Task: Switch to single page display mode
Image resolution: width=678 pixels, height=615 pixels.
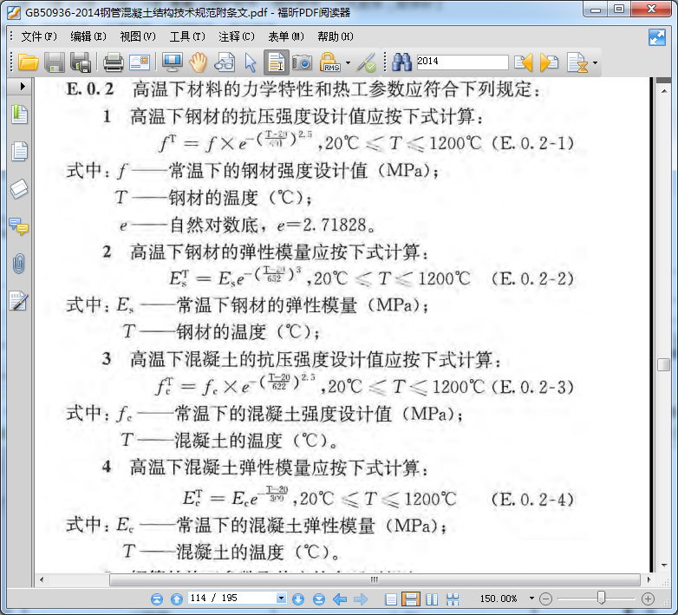Action: (x=391, y=599)
